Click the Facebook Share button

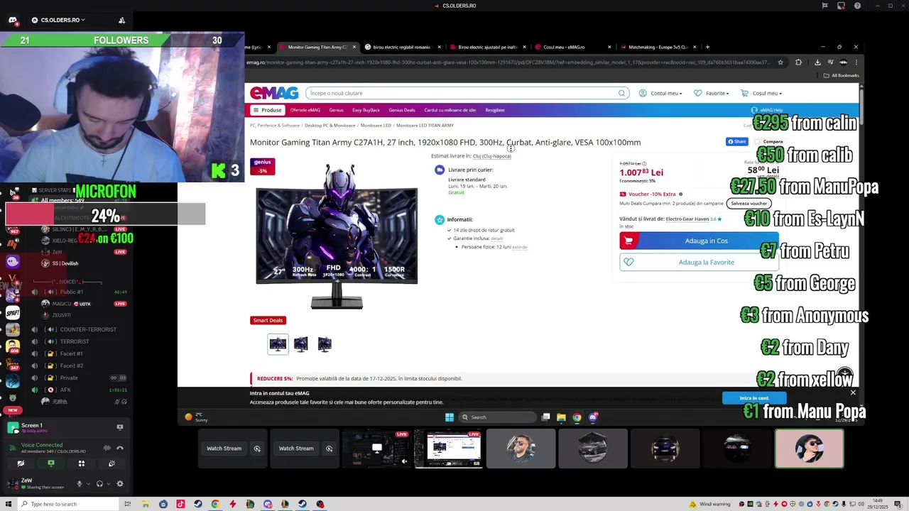(737, 142)
